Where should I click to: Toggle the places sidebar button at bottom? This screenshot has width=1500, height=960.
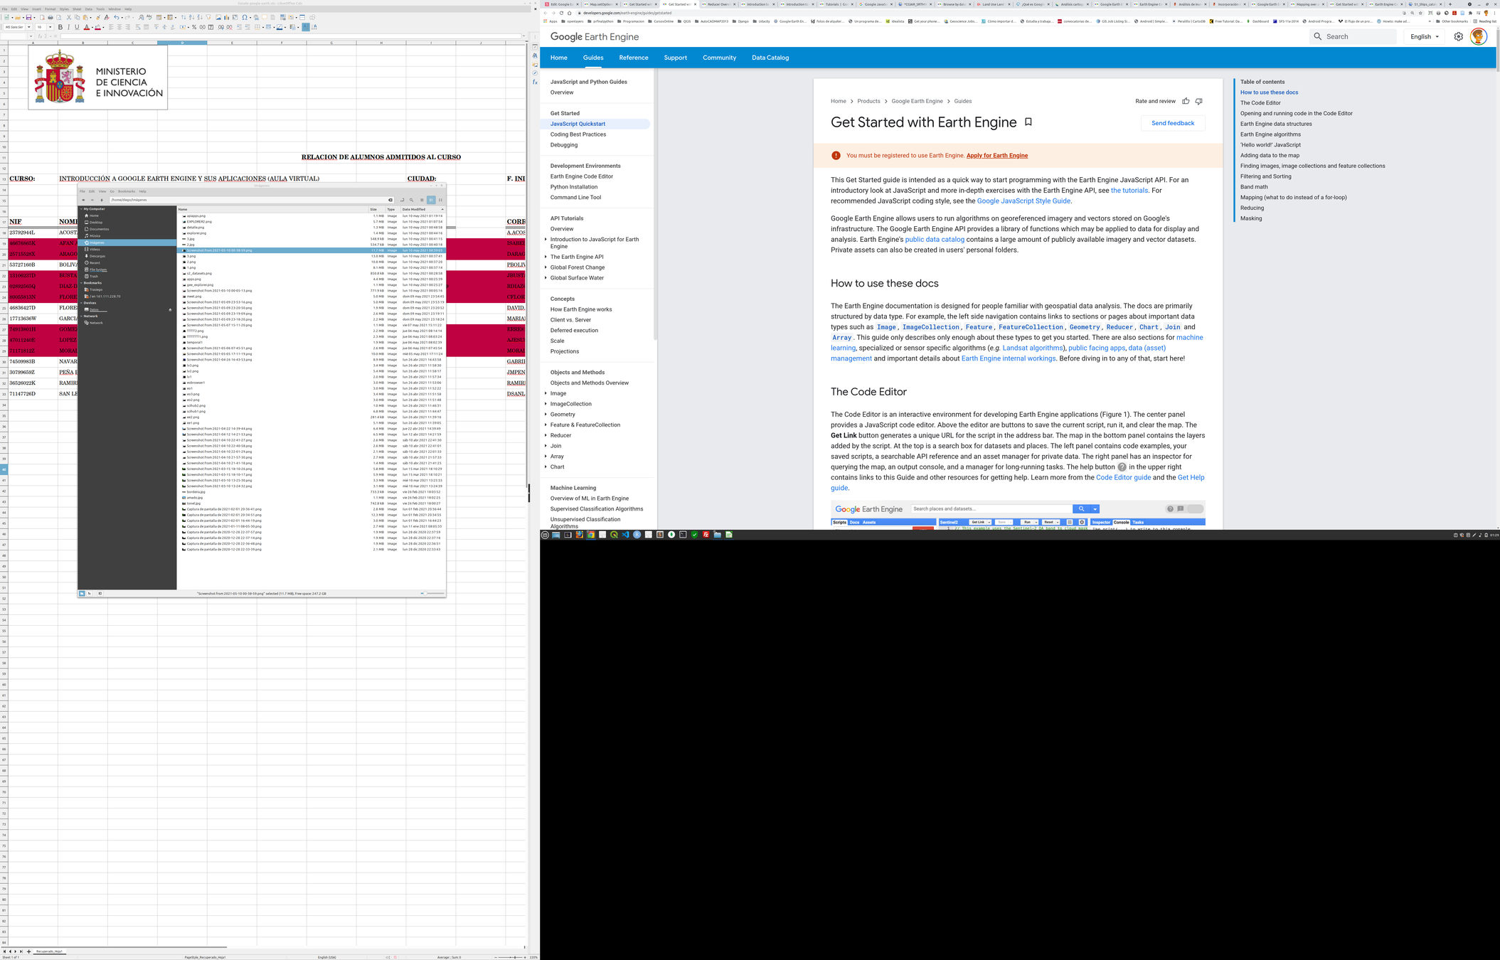click(82, 593)
